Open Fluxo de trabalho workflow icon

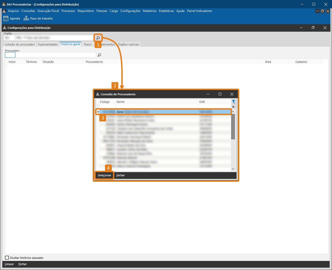click(x=26, y=18)
